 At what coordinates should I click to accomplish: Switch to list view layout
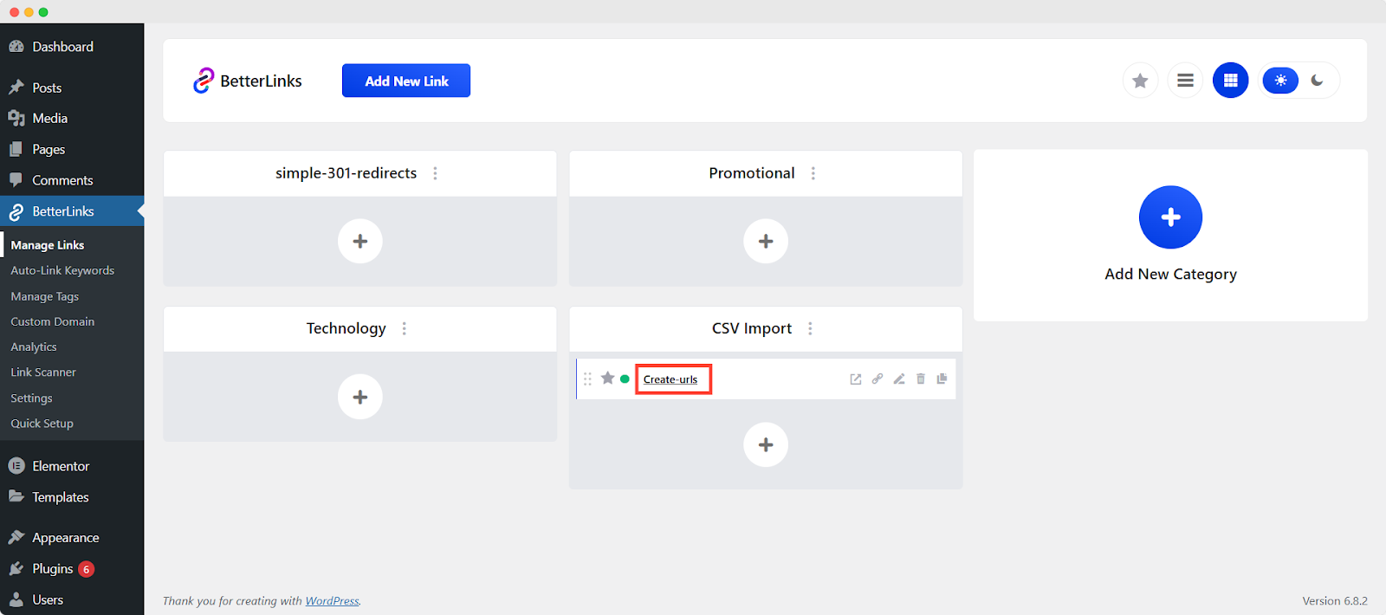click(1185, 81)
